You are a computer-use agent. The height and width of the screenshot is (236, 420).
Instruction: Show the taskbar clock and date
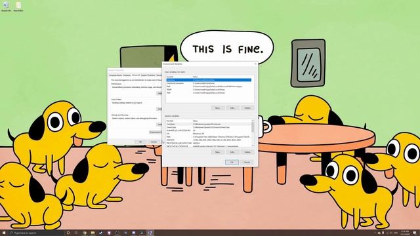coord(405,233)
